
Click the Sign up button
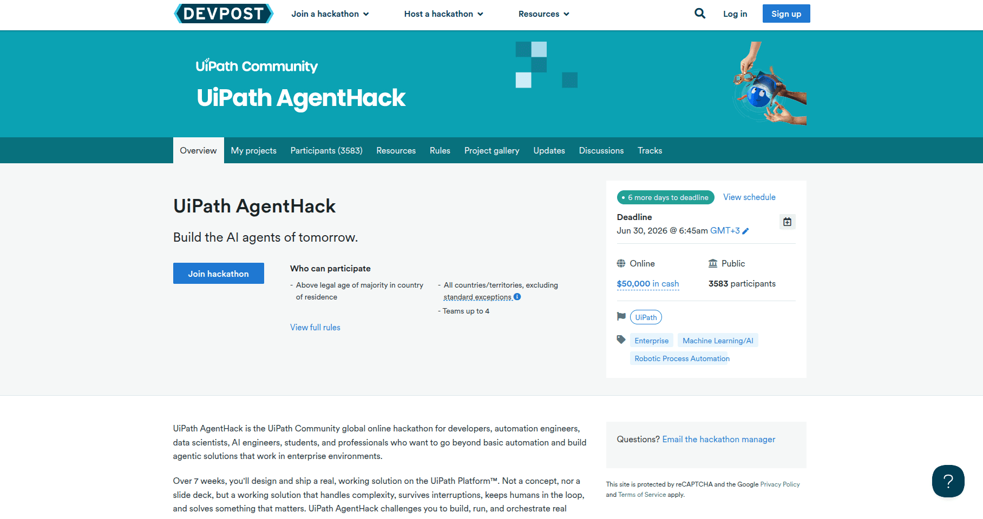[x=786, y=14]
